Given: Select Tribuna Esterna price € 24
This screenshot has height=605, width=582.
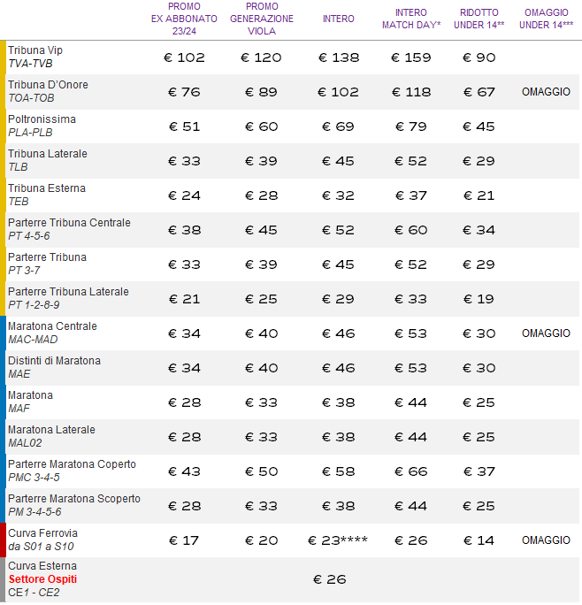Looking at the screenshot, I should pyautogui.click(x=184, y=195).
